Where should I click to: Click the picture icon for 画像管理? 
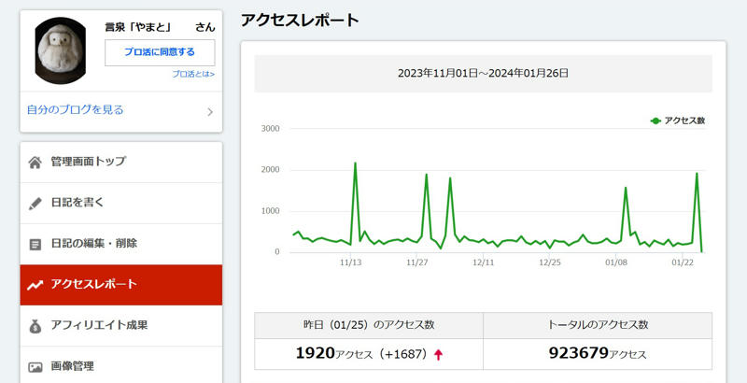[35, 367]
